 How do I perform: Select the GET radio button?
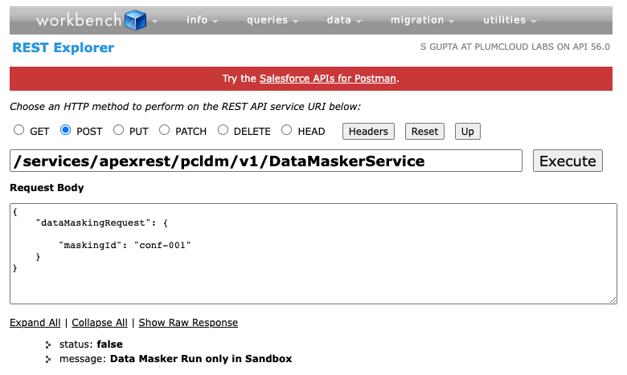pos(19,130)
